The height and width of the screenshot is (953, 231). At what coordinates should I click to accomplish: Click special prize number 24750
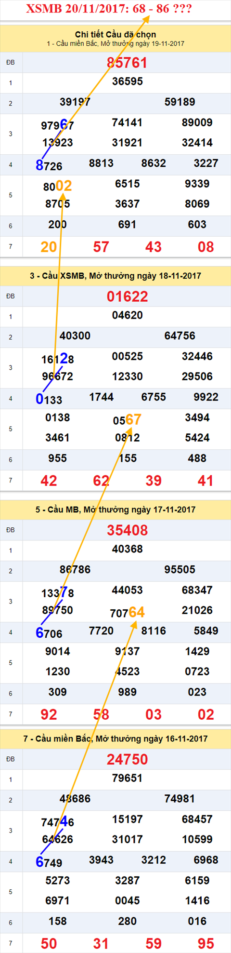[127, 759]
